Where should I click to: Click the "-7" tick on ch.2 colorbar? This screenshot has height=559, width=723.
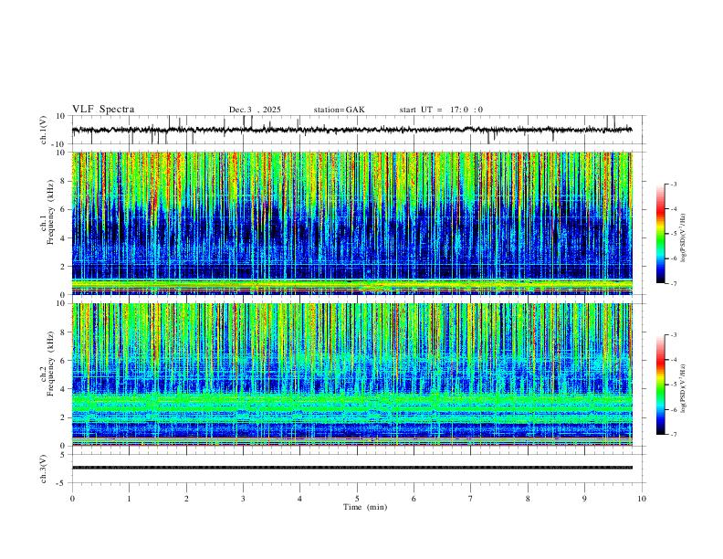click(x=674, y=435)
